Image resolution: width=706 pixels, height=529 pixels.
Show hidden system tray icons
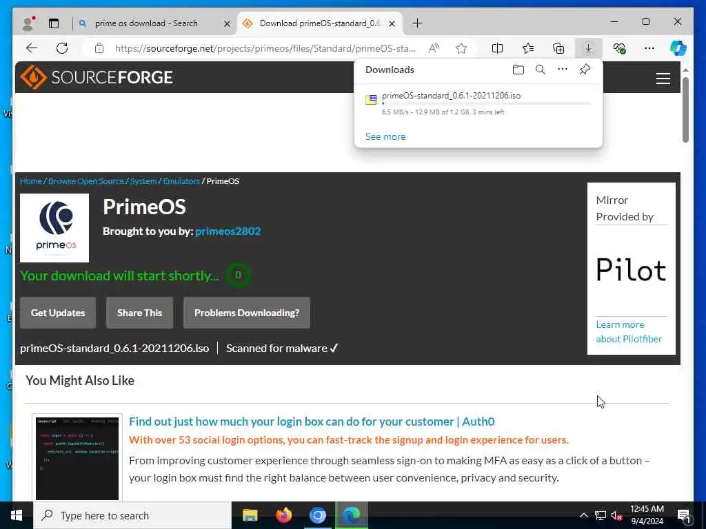coord(583,515)
